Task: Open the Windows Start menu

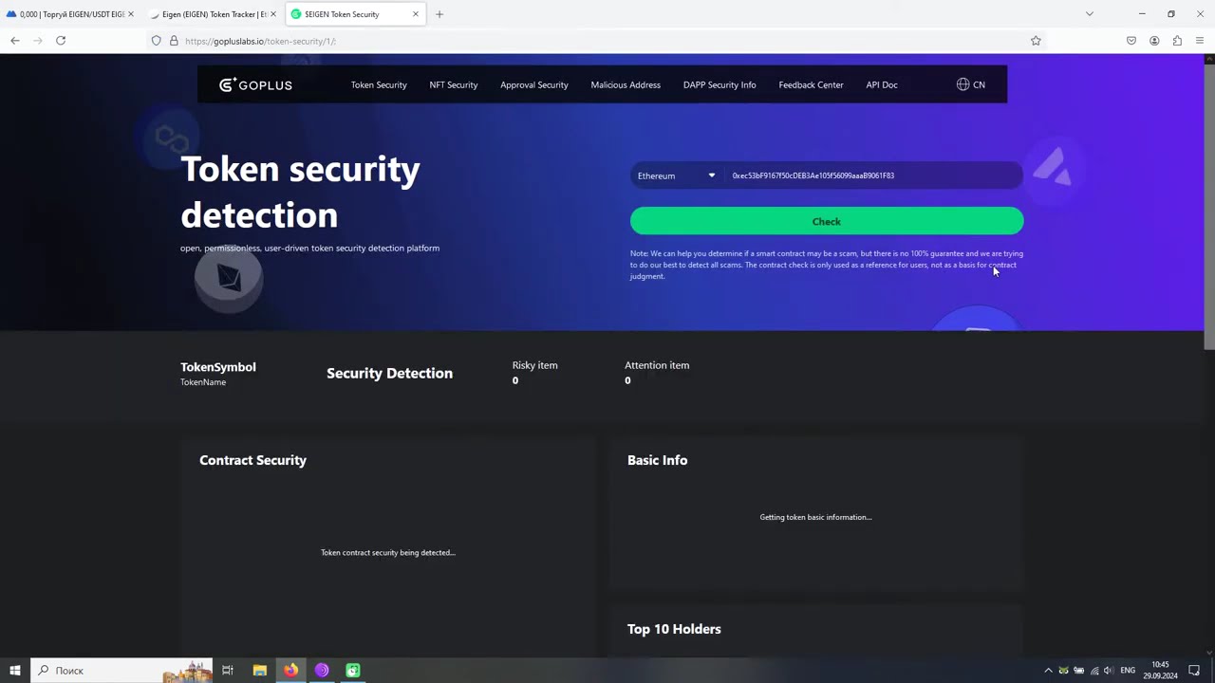Action: click(x=15, y=671)
